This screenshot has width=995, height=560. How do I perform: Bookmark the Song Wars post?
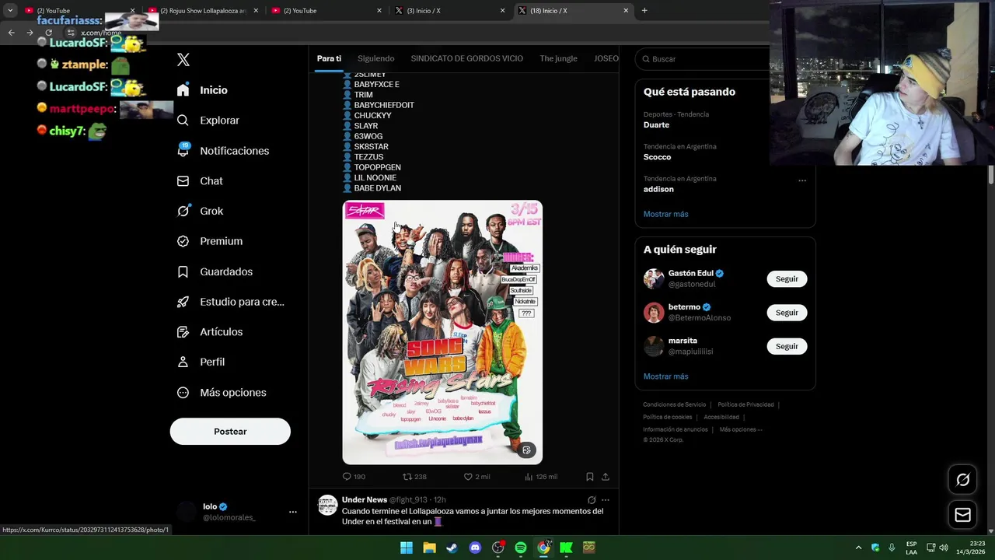pyautogui.click(x=589, y=477)
